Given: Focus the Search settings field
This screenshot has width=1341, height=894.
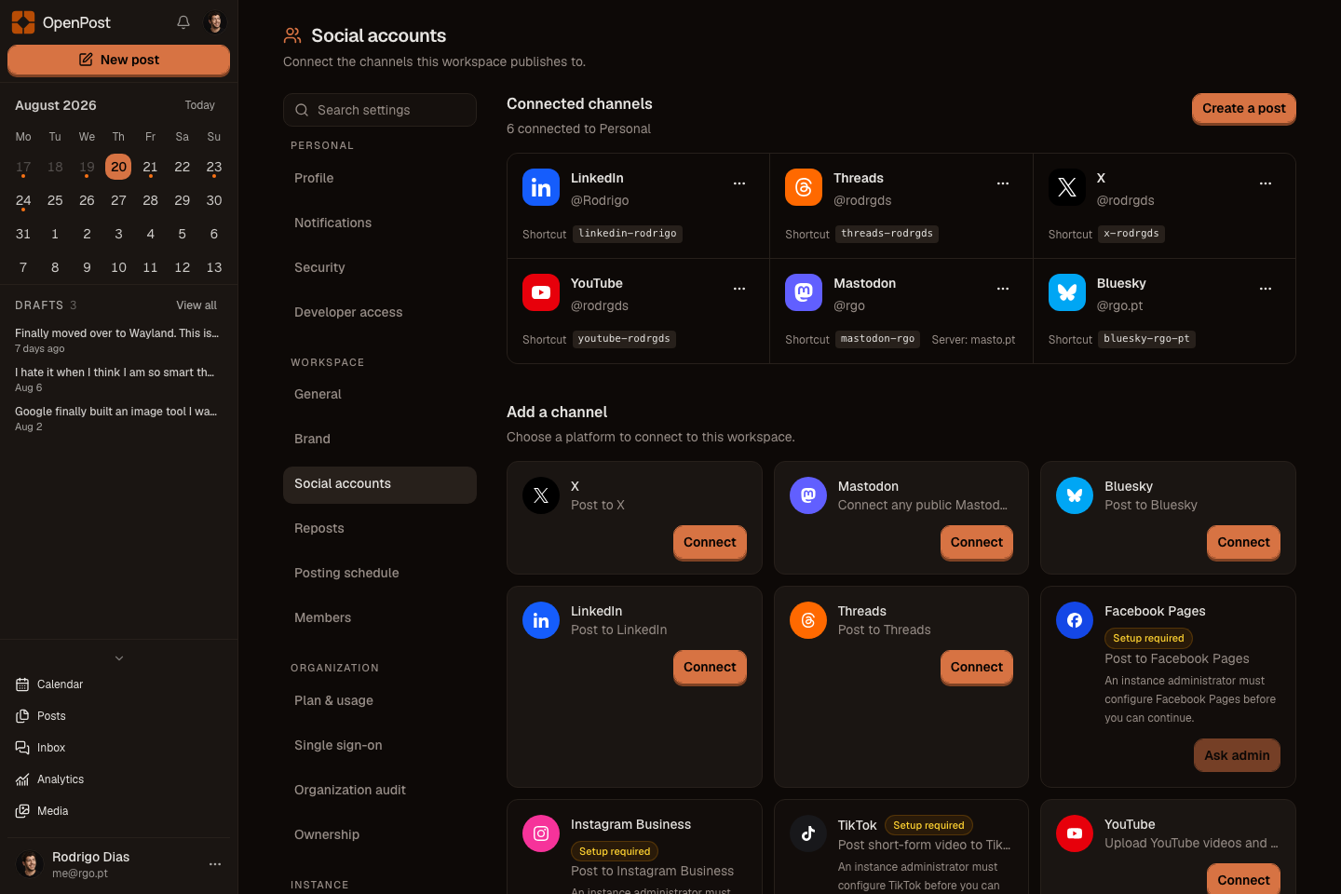Looking at the screenshot, I should tap(380, 110).
